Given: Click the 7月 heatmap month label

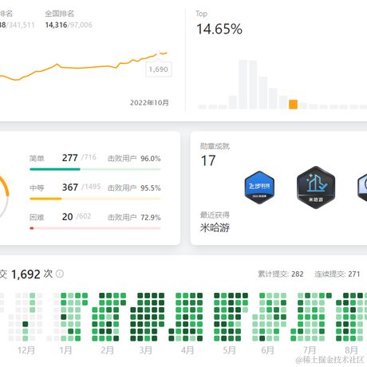Looking at the screenshot, I should [310, 350].
